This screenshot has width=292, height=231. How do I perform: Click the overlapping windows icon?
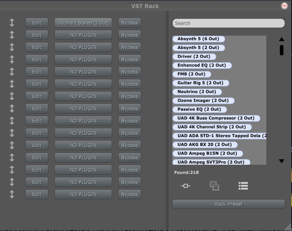click(x=214, y=186)
